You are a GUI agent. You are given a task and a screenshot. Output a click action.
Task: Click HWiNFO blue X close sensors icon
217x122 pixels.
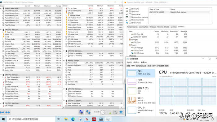tap(121, 112)
